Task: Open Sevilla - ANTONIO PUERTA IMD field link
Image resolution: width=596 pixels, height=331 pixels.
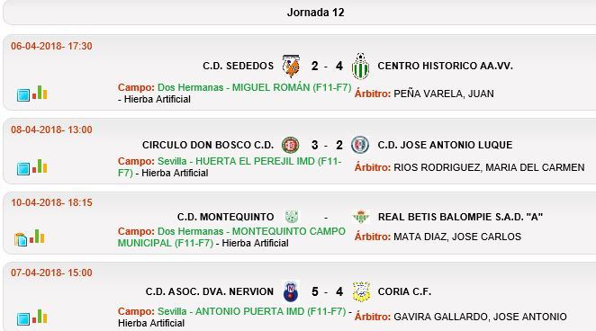Action: 251,311
